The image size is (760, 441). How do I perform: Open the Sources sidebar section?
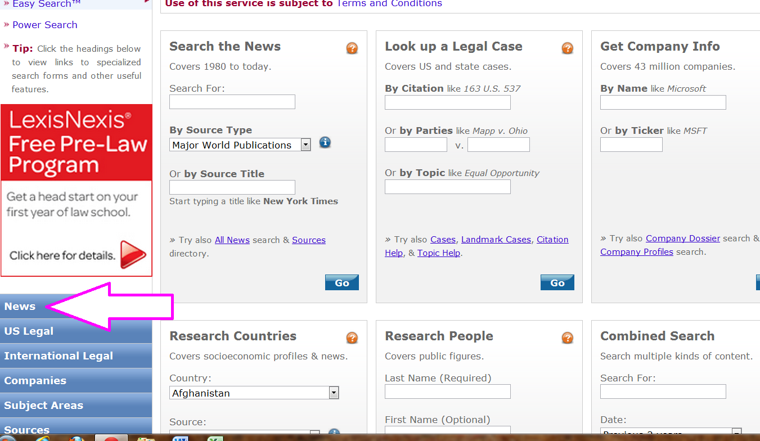[76, 426]
